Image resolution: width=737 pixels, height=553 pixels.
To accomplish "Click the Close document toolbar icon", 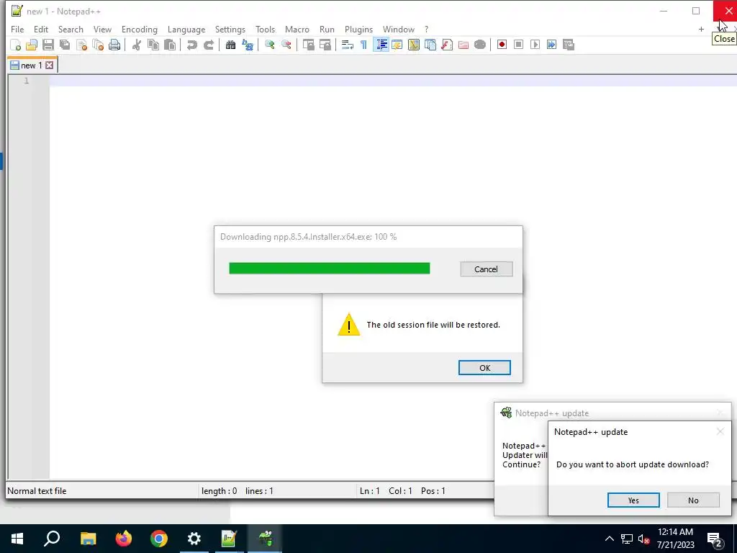I will [81, 45].
